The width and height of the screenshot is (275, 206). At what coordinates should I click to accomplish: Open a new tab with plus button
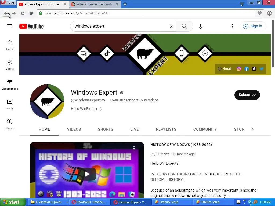coord(125,4)
